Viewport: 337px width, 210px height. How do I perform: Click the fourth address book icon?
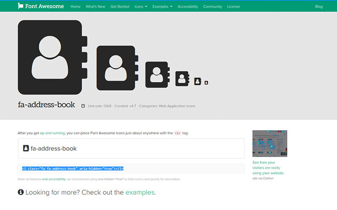pos(182,79)
